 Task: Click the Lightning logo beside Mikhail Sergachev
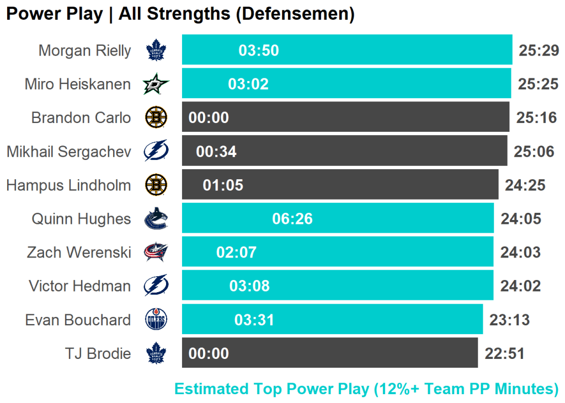click(x=156, y=151)
